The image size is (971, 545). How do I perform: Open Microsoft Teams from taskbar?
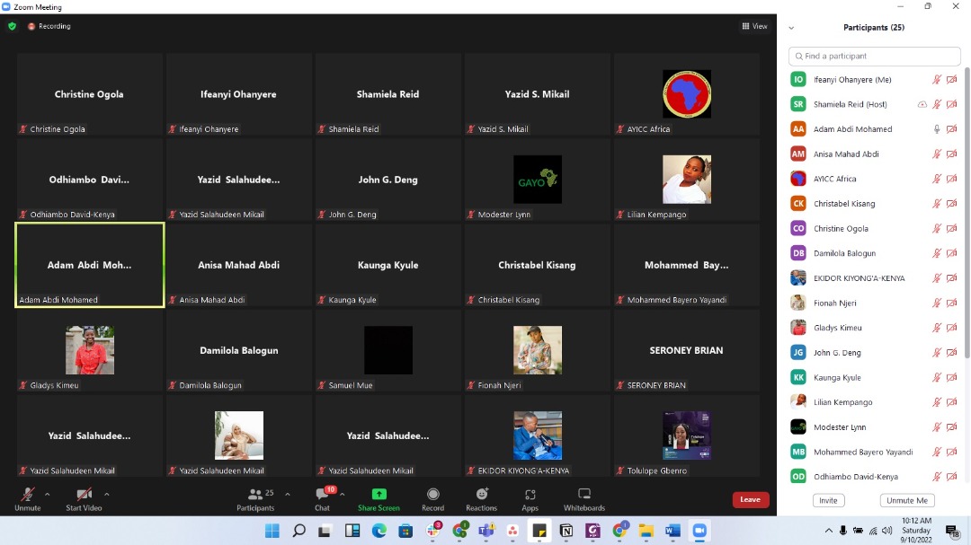point(486,530)
